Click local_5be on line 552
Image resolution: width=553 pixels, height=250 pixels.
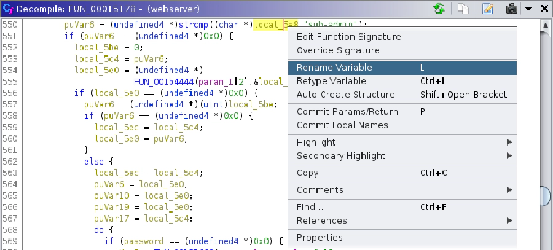pyautogui.click(x=96, y=47)
